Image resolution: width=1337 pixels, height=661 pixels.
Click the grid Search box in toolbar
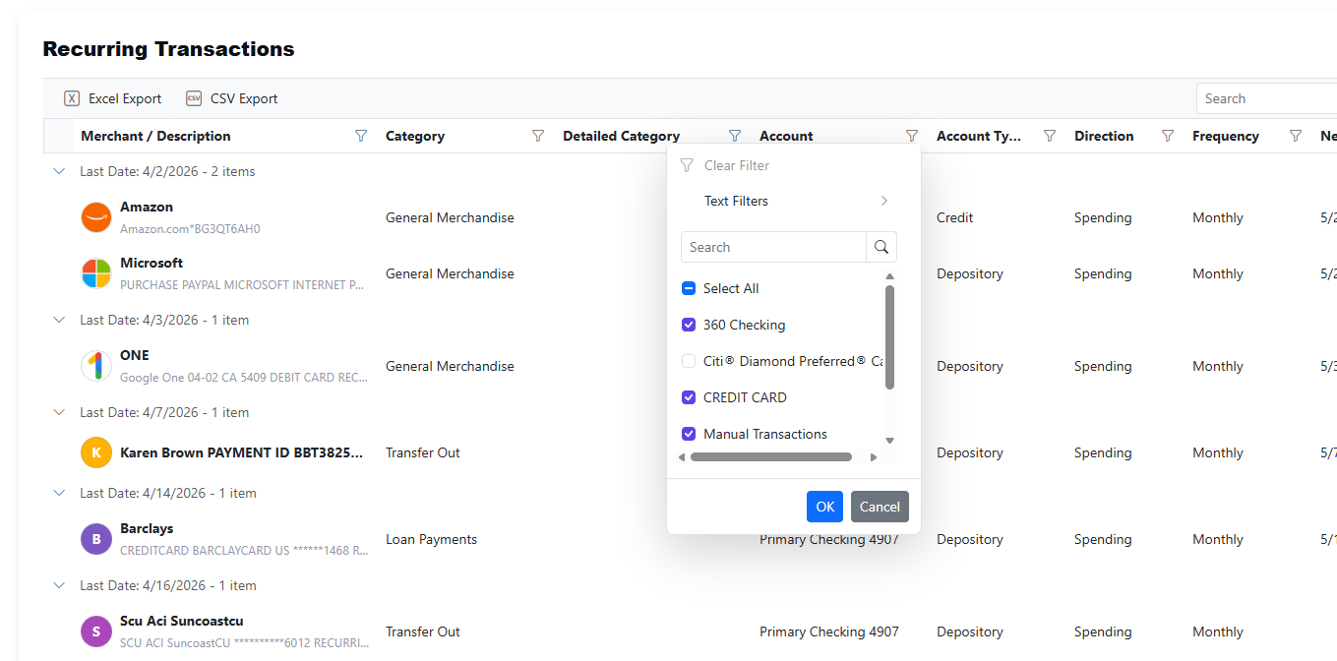pos(1266,98)
